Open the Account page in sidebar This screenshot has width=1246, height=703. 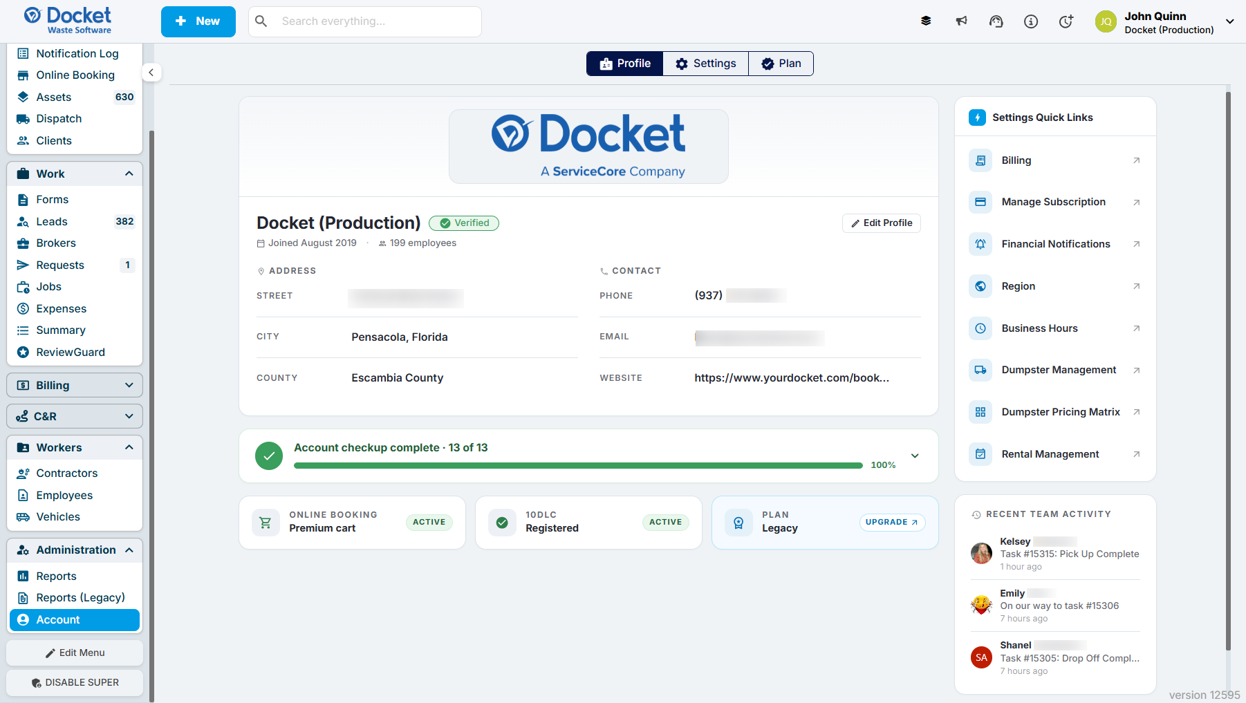tap(75, 620)
